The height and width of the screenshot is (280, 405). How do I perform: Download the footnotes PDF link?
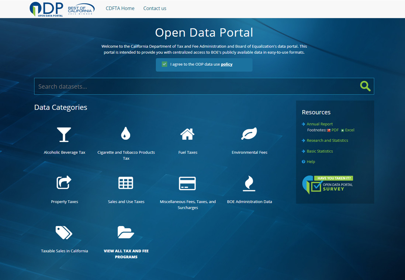click(x=335, y=130)
